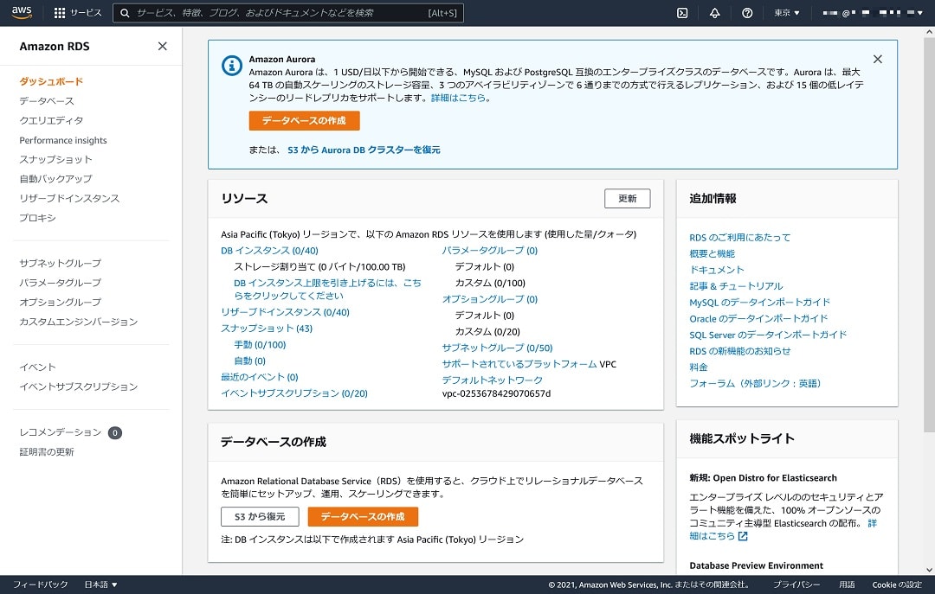Open the スナップショット (43) link
935x594 pixels.
pos(267,329)
